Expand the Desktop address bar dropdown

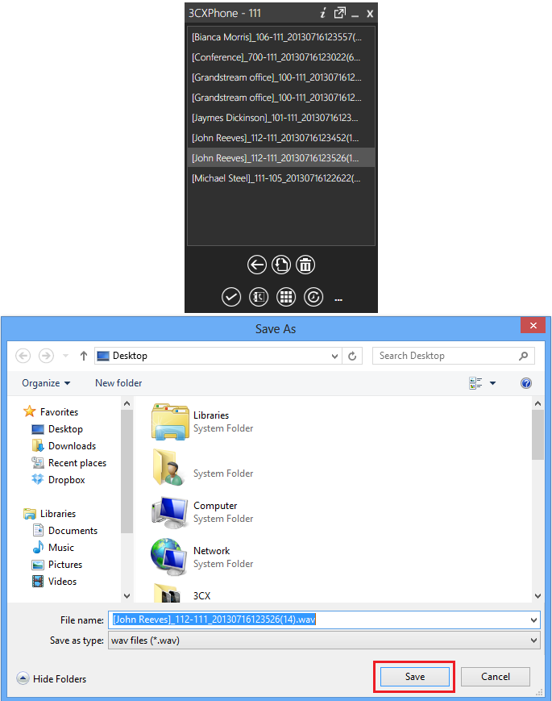tap(334, 357)
